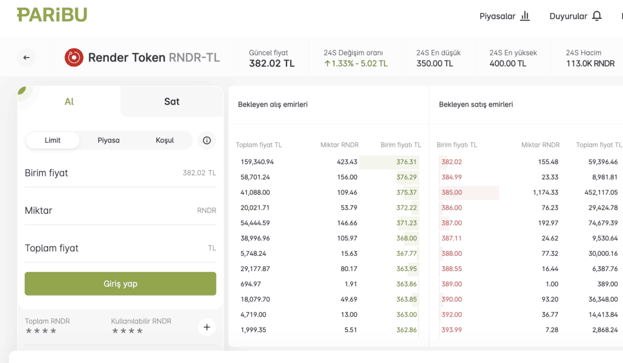Choose the Koşul order type
This screenshot has width=623, height=363.
coord(165,140)
